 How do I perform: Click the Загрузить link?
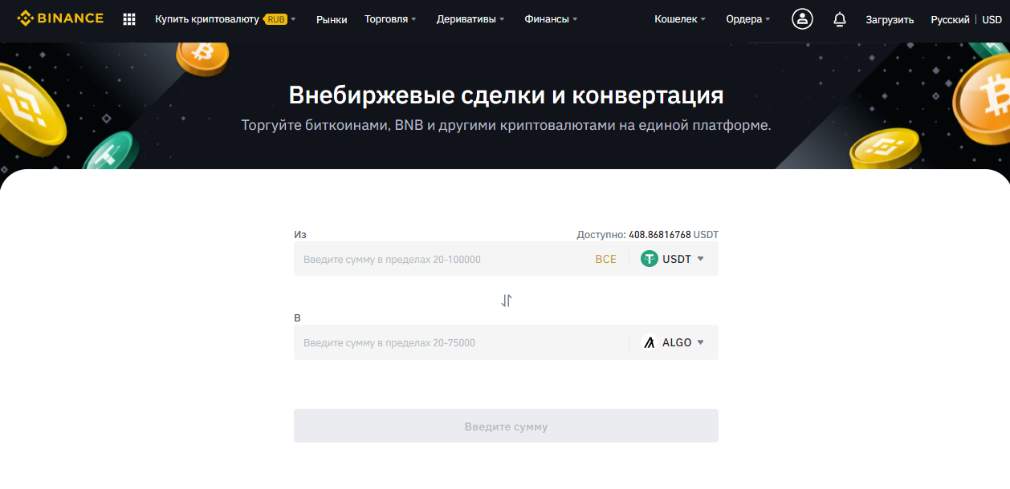[890, 19]
